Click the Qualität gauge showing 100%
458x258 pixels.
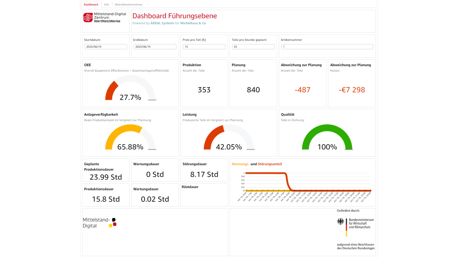point(327,137)
